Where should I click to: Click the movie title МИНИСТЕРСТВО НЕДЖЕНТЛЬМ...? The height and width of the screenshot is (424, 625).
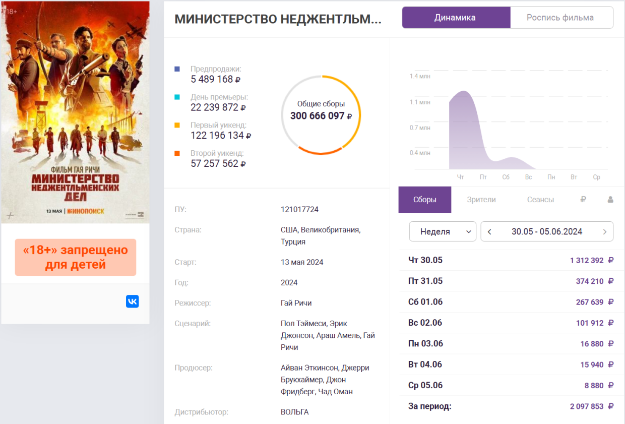278,19
